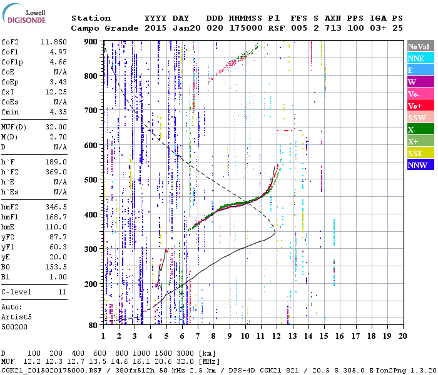
Task: Click the NNW legend swatch
Action: pyautogui.click(x=420, y=164)
